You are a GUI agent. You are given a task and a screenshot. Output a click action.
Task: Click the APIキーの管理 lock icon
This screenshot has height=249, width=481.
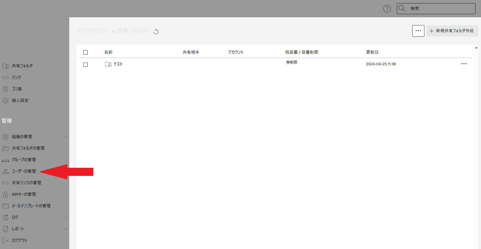[6, 194]
